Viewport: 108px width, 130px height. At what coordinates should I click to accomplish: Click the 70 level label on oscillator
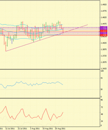coord(102,78)
